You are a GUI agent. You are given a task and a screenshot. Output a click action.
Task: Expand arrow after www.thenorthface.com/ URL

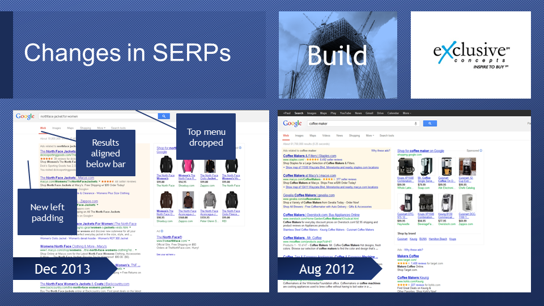tap(189, 241)
